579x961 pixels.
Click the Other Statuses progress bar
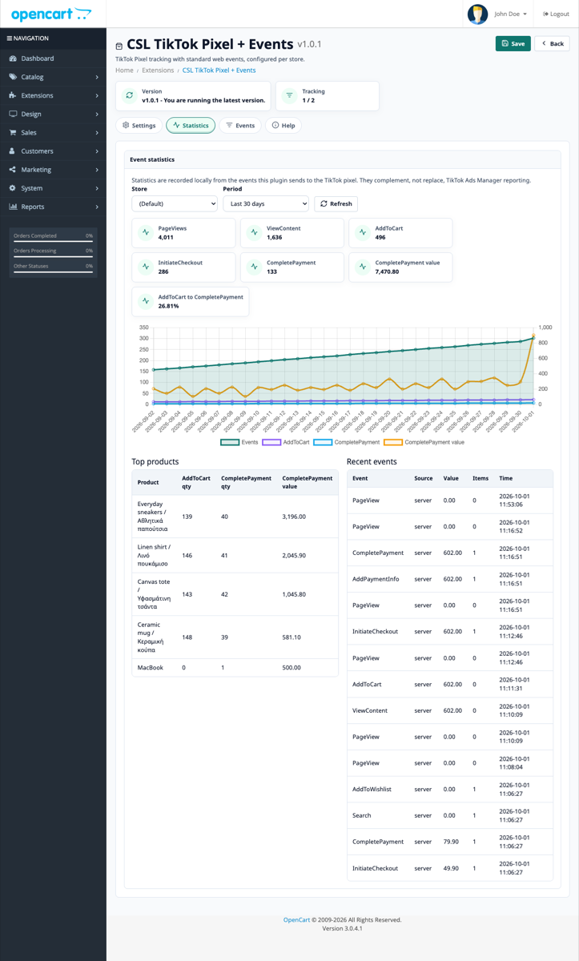[x=53, y=271]
